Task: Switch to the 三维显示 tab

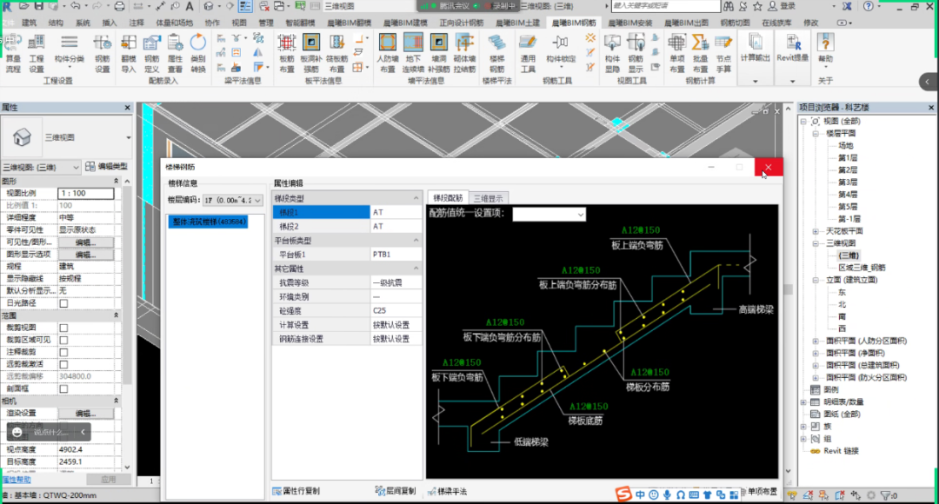Action: coord(488,198)
